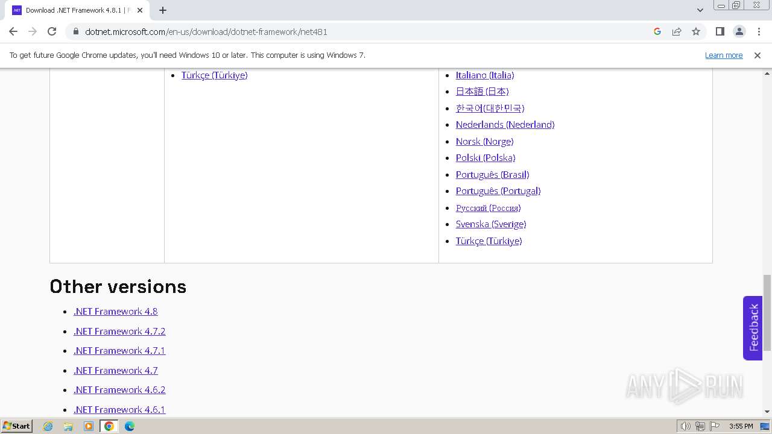Open Italiano (Italia) language pack
Image resolution: width=772 pixels, height=434 pixels.
485,75
